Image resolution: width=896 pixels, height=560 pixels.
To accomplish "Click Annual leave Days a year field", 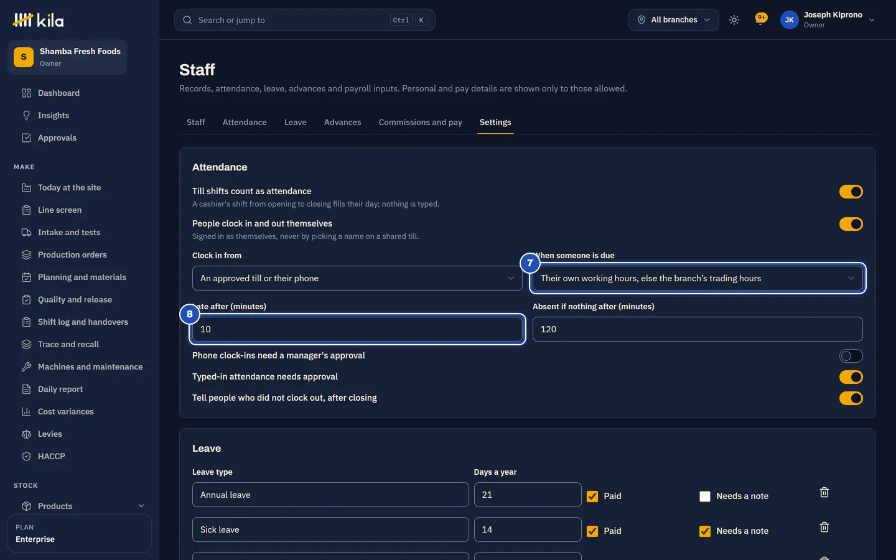I will [x=528, y=495].
